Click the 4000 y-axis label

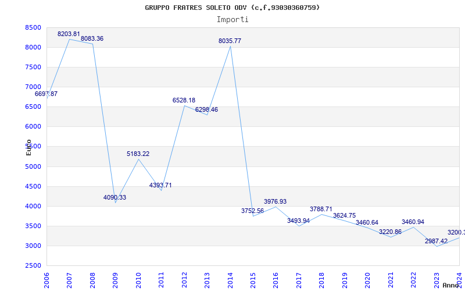pos(33,206)
